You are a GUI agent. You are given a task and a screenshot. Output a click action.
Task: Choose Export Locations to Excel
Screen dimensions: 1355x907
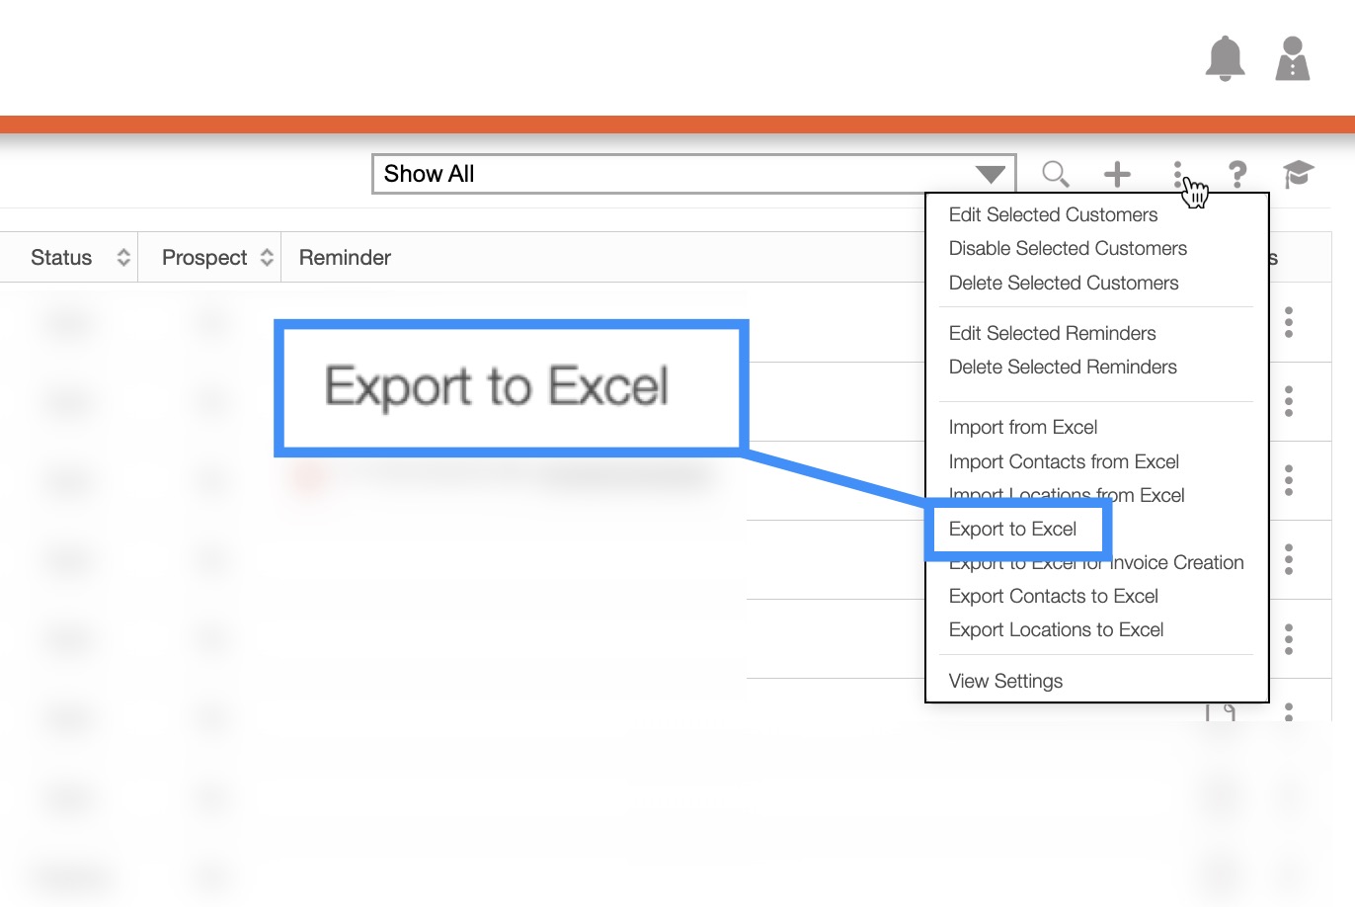click(x=1056, y=630)
